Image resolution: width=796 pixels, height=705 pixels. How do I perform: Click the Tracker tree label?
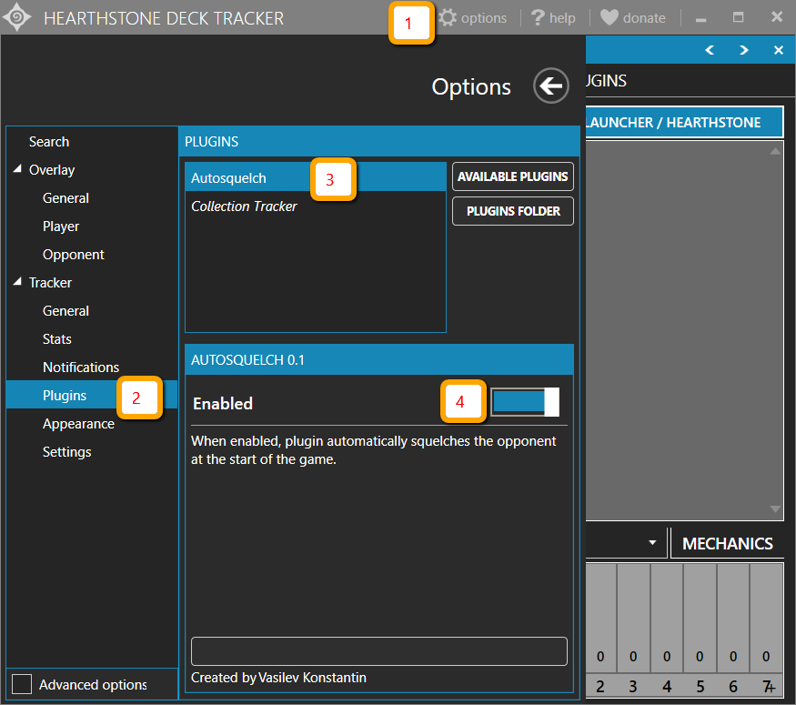click(x=50, y=283)
